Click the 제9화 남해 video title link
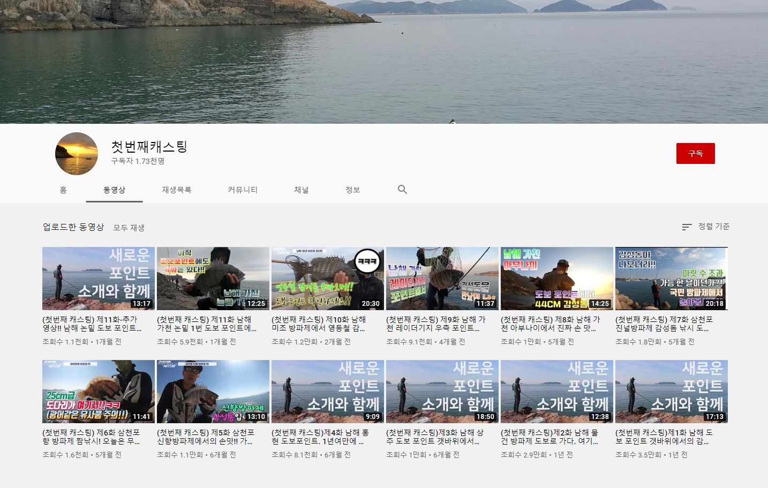This screenshot has height=488, width=768. coord(435,324)
